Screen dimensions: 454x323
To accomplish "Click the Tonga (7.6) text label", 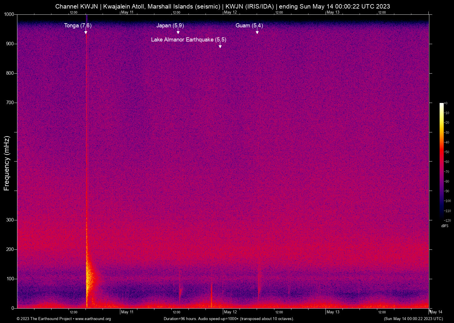I will (78, 26).
